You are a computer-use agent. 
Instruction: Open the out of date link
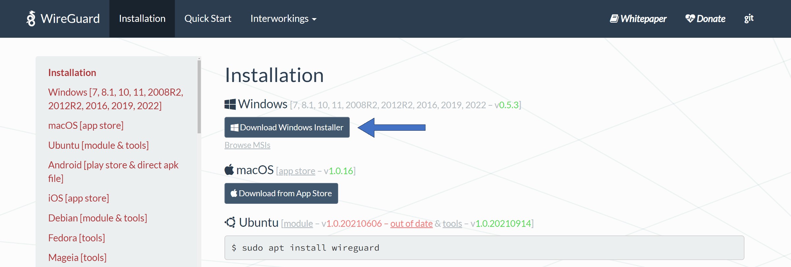(411, 224)
